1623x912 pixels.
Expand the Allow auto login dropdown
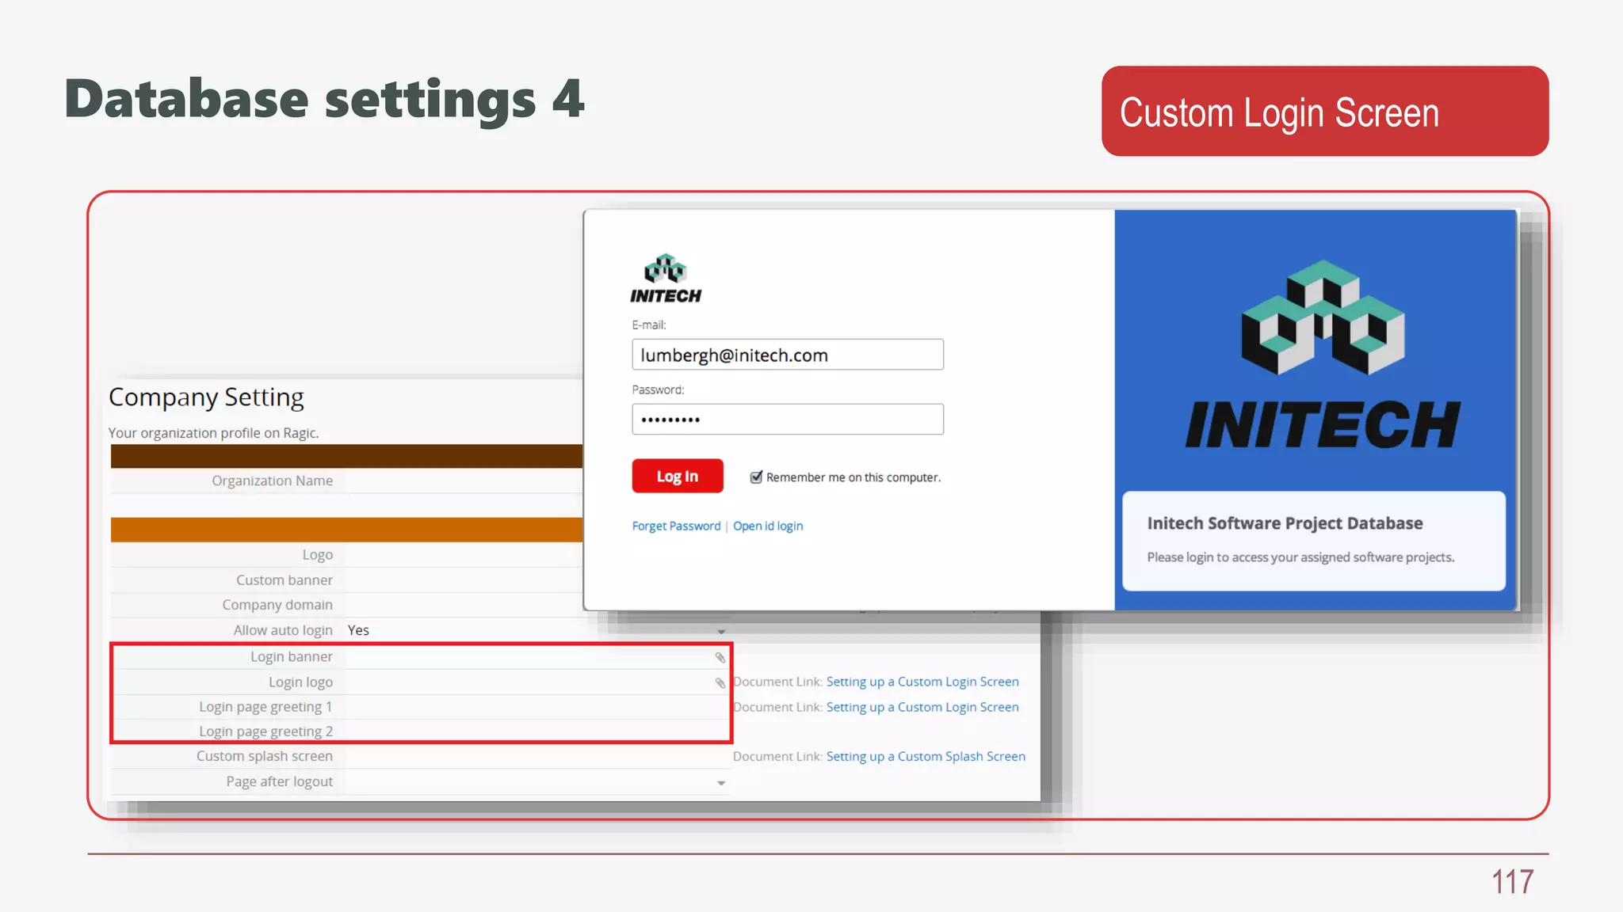[x=721, y=631]
